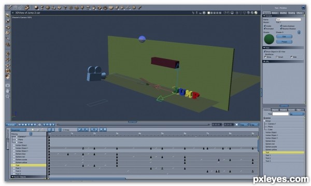The width and height of the screenshot is (311, 186).
Task: Select the Show backfaces radio button
Action: [x=265, y=57]
